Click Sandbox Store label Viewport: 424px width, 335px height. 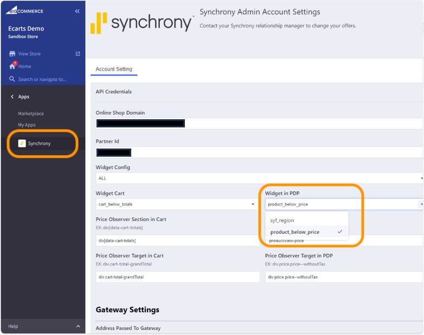click(23, 36)
